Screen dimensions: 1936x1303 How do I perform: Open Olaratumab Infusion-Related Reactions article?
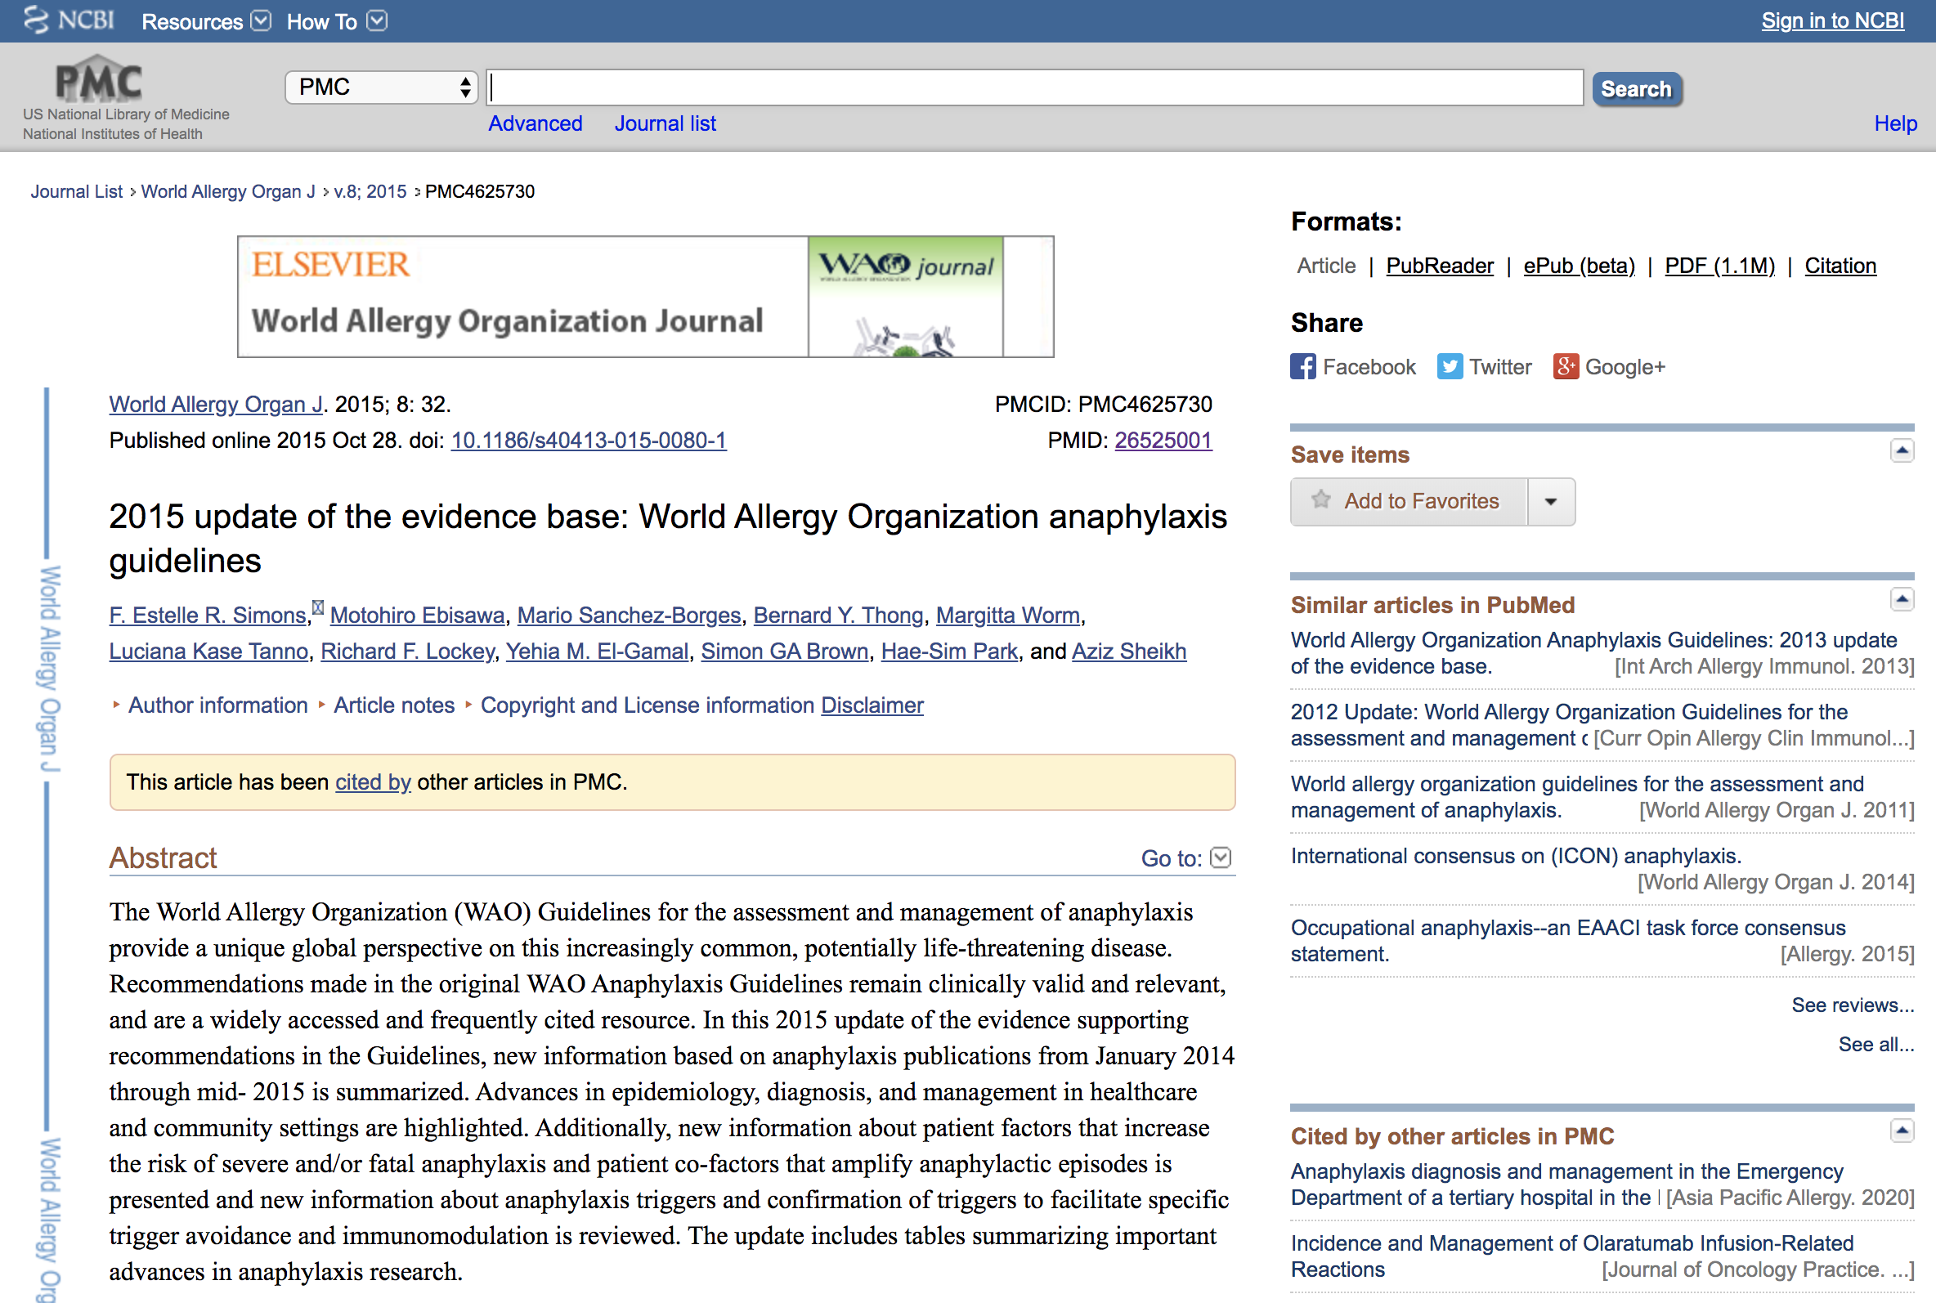point(1571,1256)
